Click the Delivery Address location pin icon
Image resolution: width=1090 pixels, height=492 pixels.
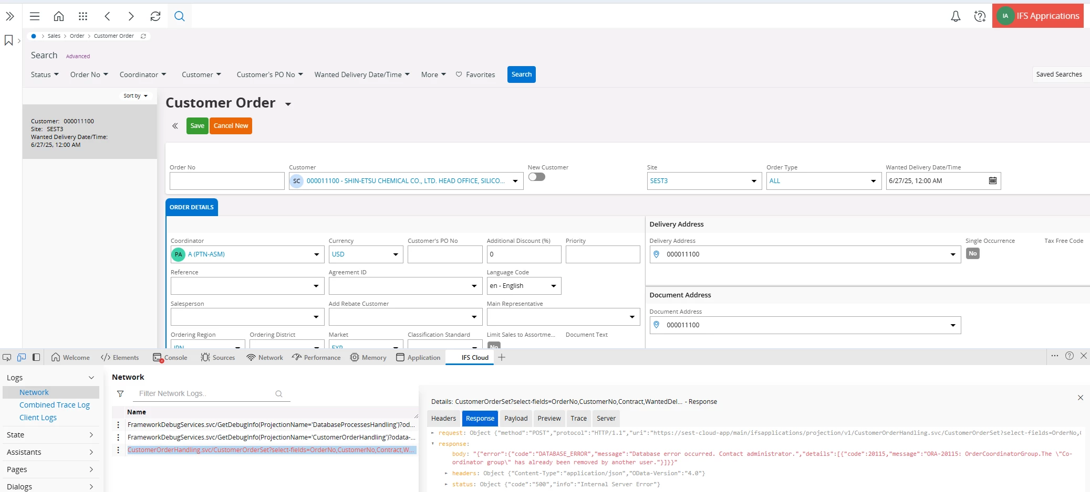pyautogui.click(x=656, y=254)
